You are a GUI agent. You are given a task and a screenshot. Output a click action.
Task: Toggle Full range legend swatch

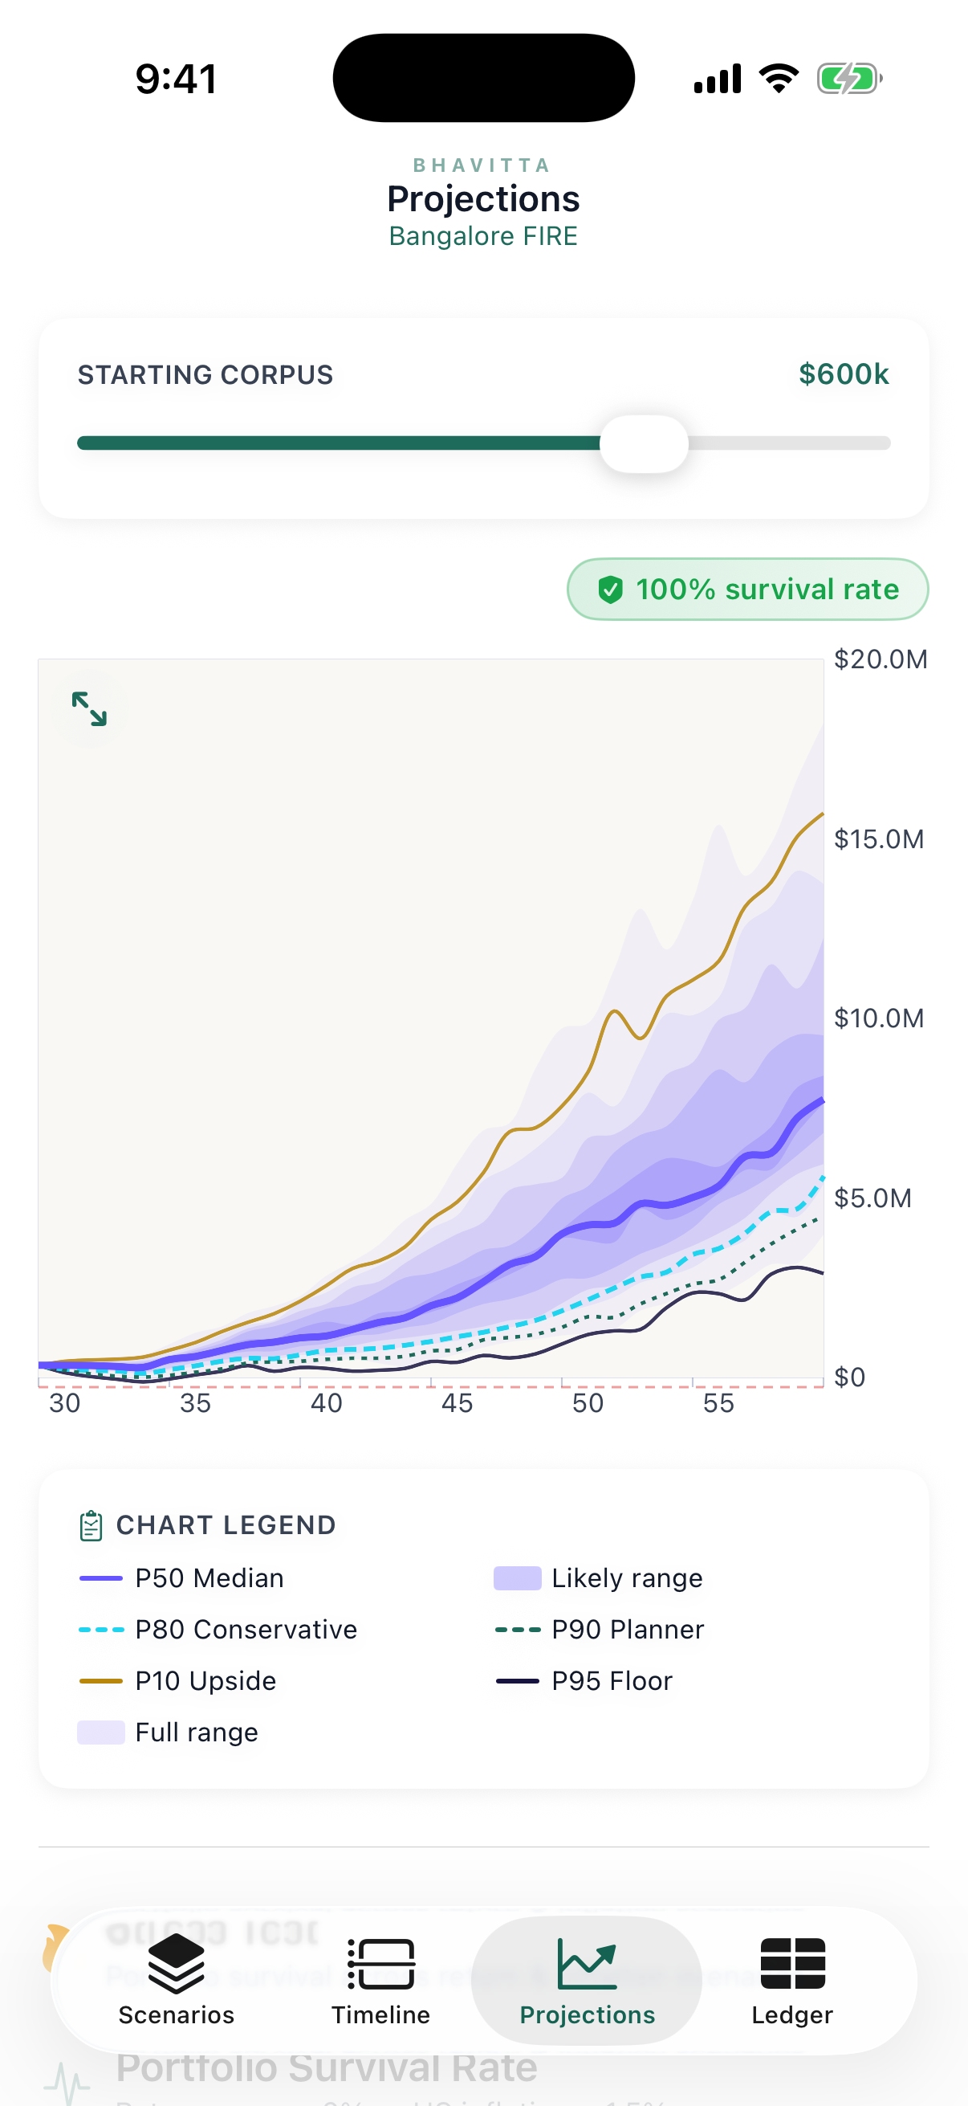(x=101, y=1733)
